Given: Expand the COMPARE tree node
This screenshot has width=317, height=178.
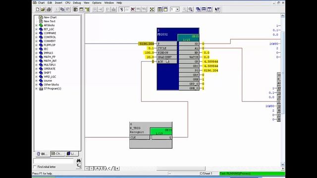Looking at the screenshot, I should (36, 33).
